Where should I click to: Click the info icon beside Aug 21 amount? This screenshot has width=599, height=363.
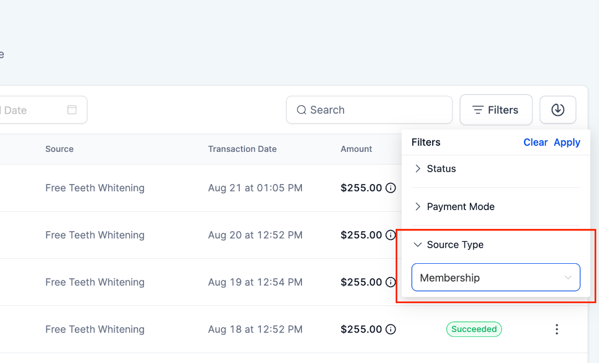pos(391,188)
